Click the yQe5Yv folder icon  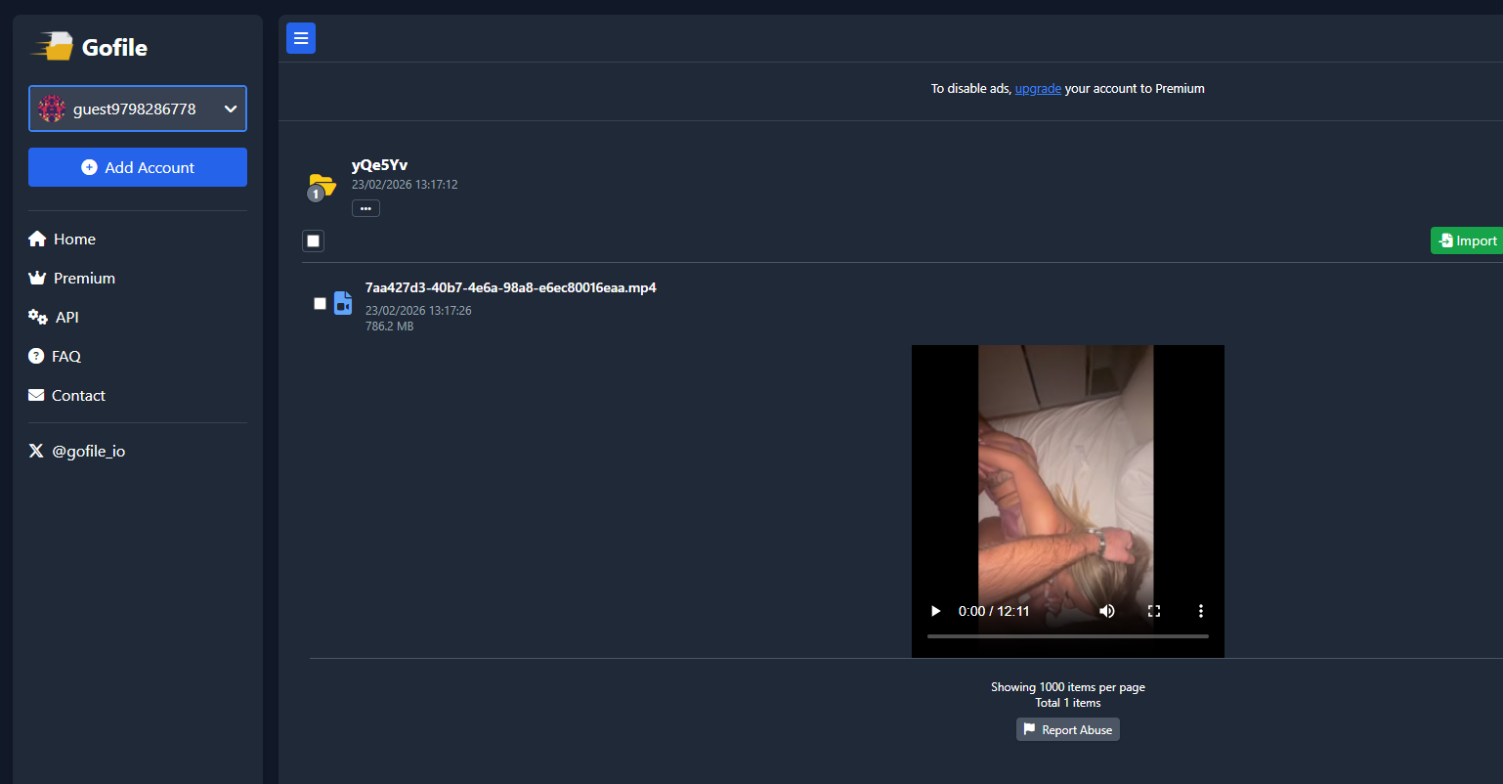(x=322, y=185)
